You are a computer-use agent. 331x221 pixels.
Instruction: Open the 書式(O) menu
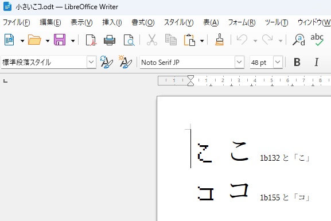143,22
